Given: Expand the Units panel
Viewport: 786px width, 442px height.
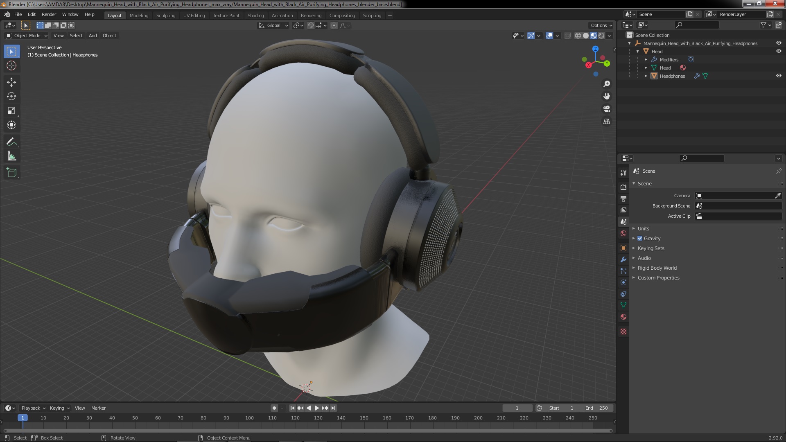Looking at the screenshot, I should [643, 228].
